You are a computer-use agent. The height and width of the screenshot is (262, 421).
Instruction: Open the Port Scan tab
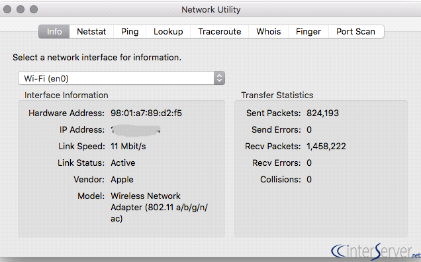[356, 31]
